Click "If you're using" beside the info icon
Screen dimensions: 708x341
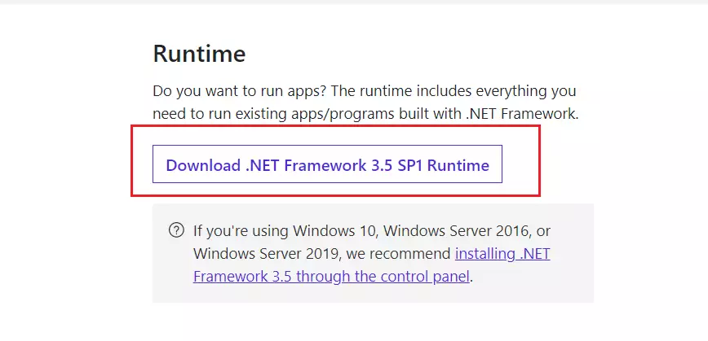241,231
